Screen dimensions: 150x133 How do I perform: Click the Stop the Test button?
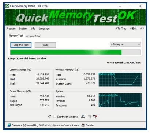tap(21, 45)
